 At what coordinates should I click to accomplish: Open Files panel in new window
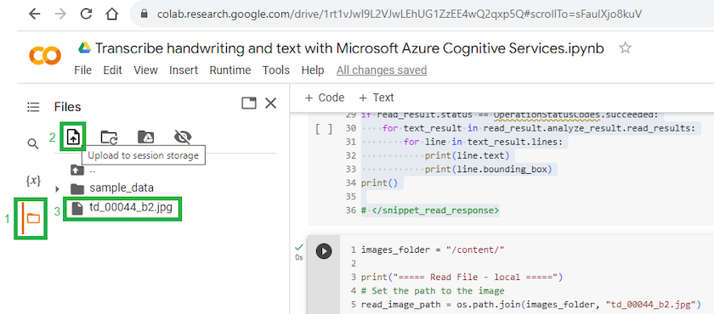tap(248, 104)
